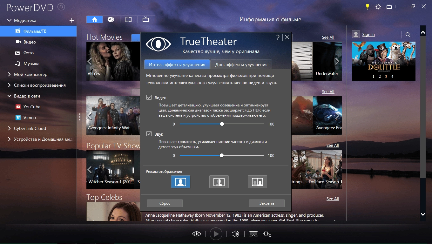Click See All for Hot Movies
This screenshot has width=432, height=244.
pos(328,37)
